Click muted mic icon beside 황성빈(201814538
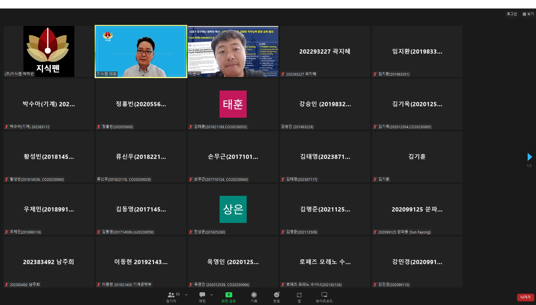Image resolution: width=536 pixels, height=305 pixels. tap(6, 179)
